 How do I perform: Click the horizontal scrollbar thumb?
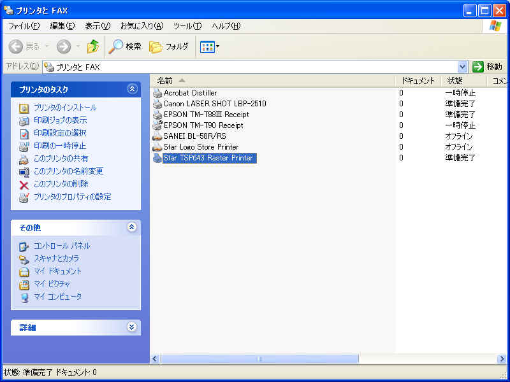point(259,358)
